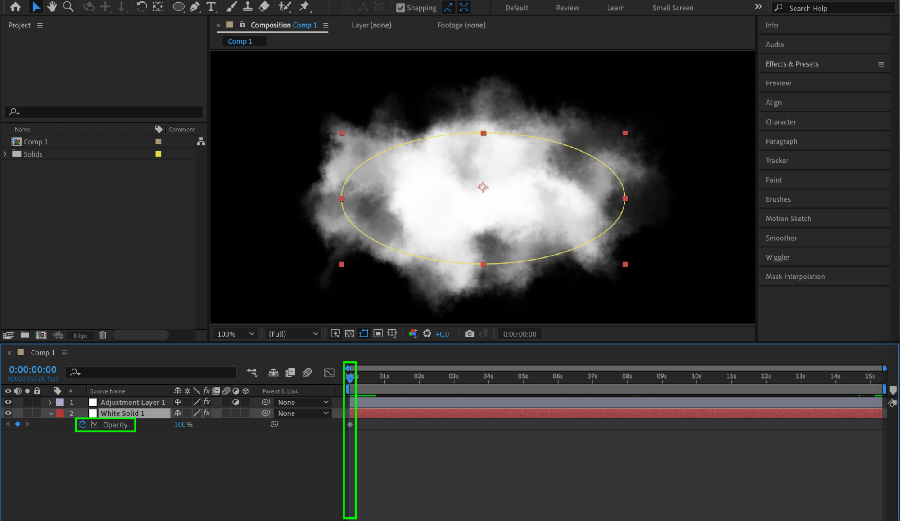This screenshot has width=900, height=521.
Task: Toggle Opacity stopwatch on White Solid 1
Action: [x=83, y=424]
